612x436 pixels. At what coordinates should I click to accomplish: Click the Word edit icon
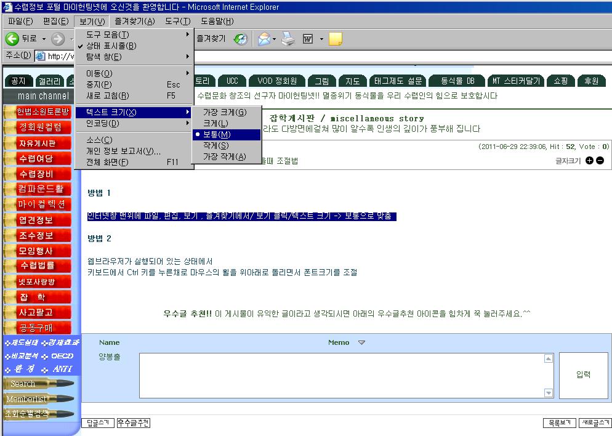point(308,39)
